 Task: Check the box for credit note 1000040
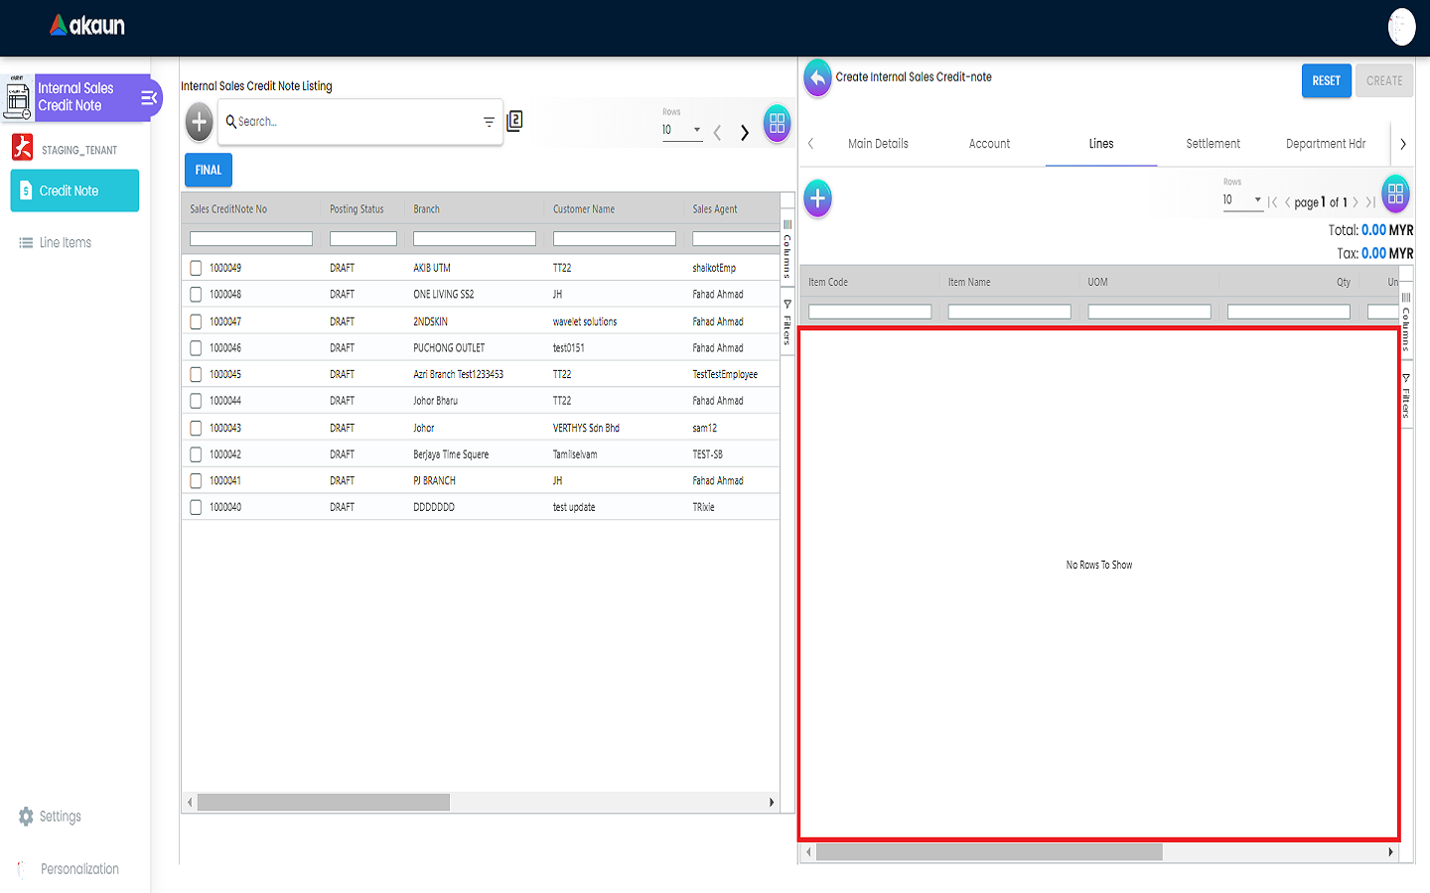(x=196, y=507)
